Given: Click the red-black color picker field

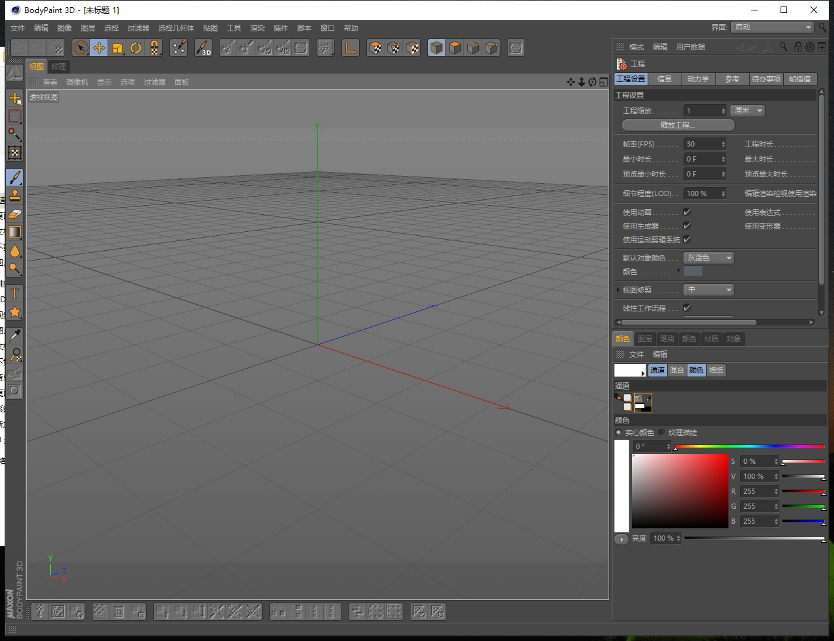Looking at the screenshot, I should (680, 491).
